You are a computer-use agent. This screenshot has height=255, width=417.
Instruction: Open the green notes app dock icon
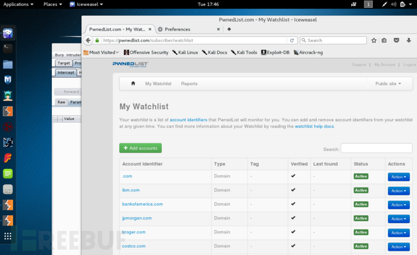[x=8, y=174]
